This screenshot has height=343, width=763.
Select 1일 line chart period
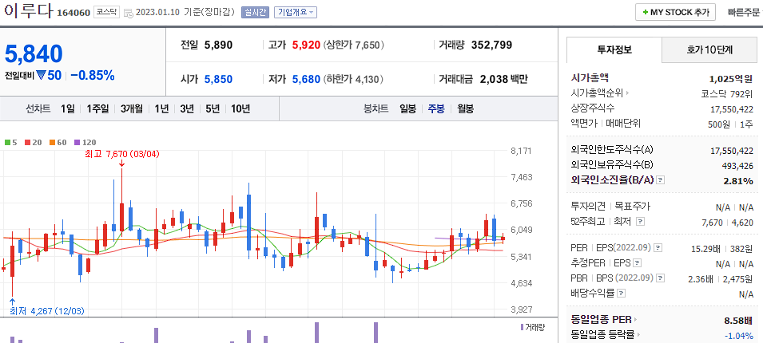click(x=68, y=108)
